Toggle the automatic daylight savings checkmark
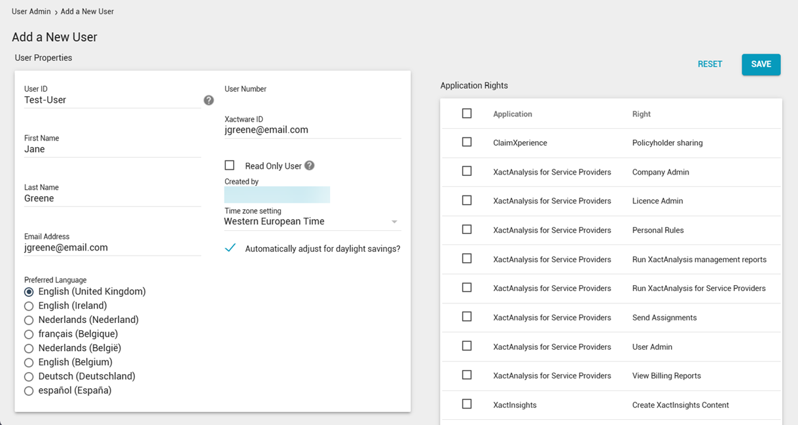 230,248
